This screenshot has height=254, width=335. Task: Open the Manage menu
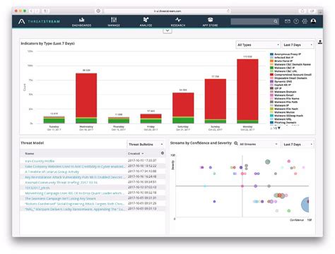[114, 22]
